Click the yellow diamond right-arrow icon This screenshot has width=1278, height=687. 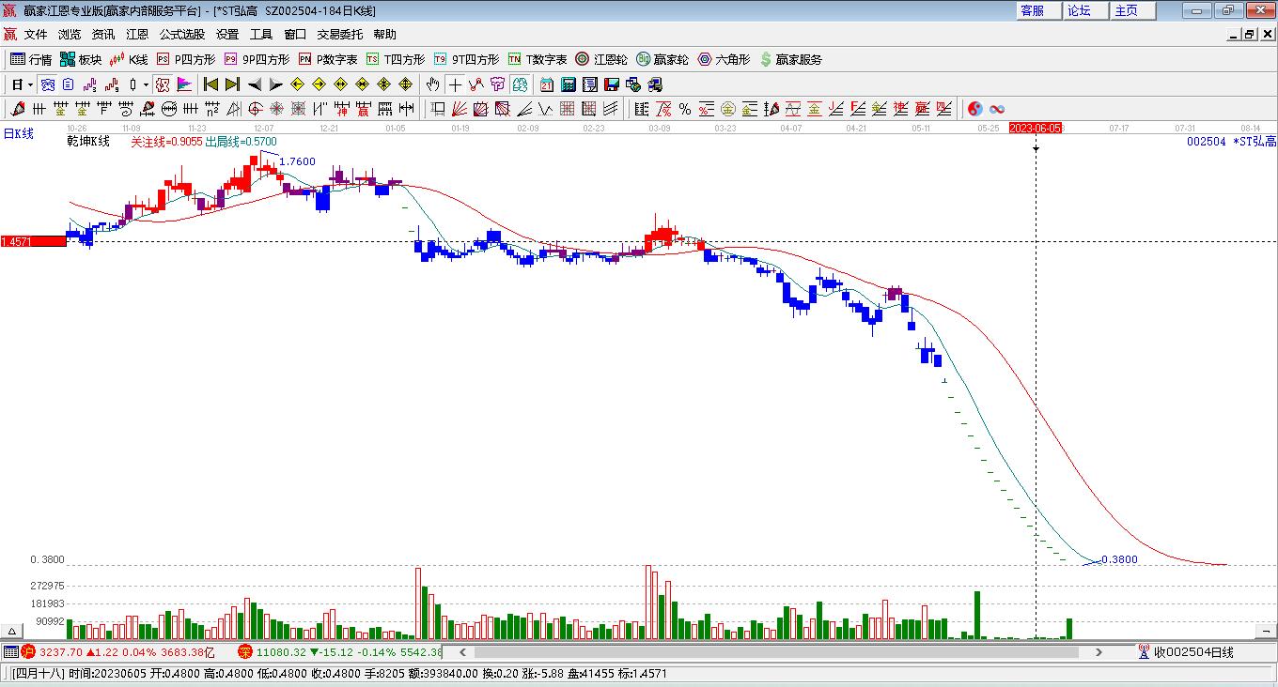tap(319, 84)
